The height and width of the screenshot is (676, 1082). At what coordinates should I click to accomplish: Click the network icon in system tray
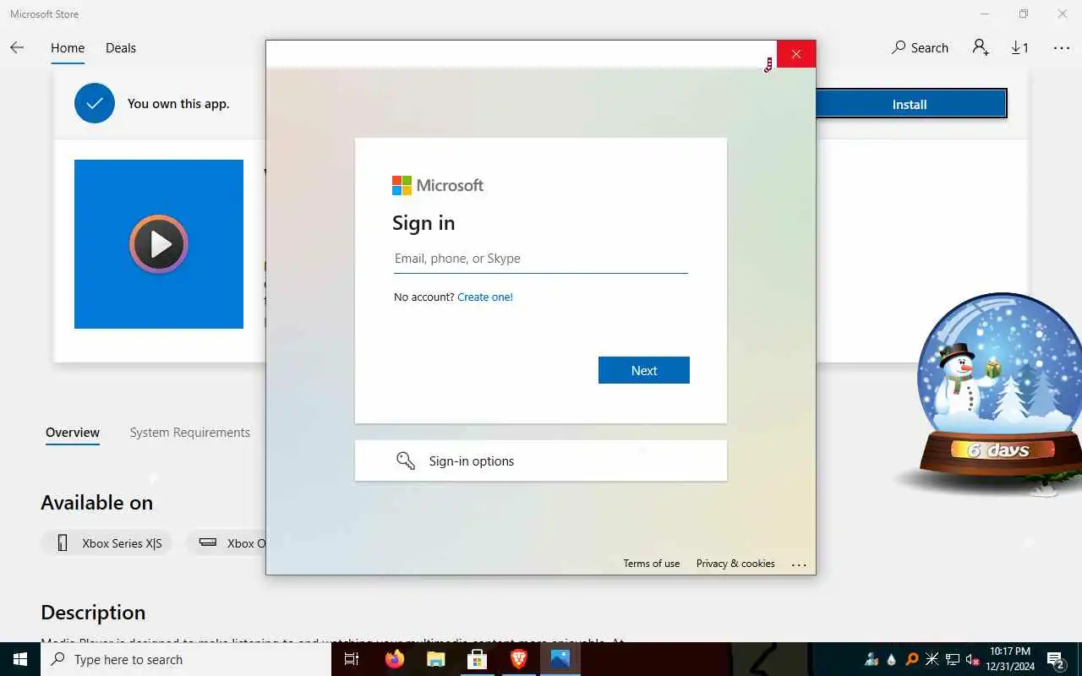click(953, 659)
